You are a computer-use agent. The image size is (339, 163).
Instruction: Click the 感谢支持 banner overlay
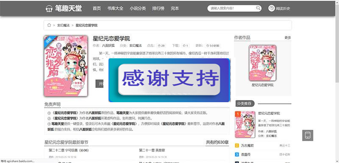pos(169,80)
